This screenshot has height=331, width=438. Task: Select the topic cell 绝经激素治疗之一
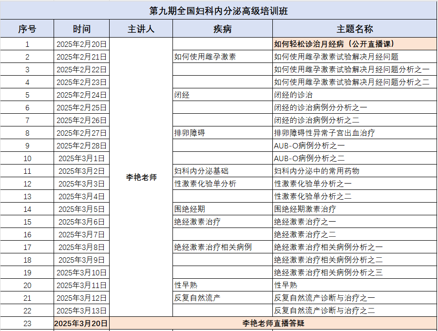click(355, 222)
